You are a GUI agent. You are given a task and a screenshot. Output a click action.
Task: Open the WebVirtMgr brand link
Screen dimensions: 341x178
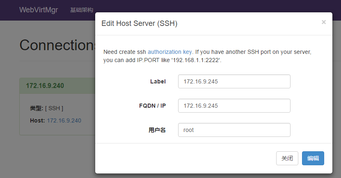[39, 10]
